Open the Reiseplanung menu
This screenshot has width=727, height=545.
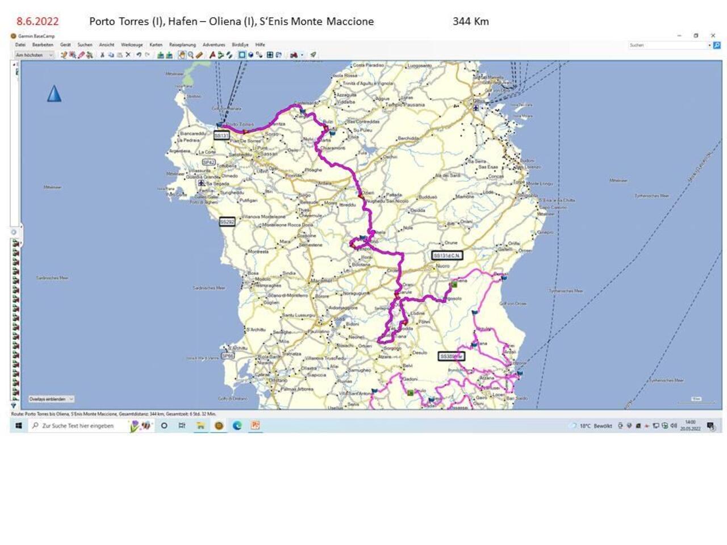point(182,45)
